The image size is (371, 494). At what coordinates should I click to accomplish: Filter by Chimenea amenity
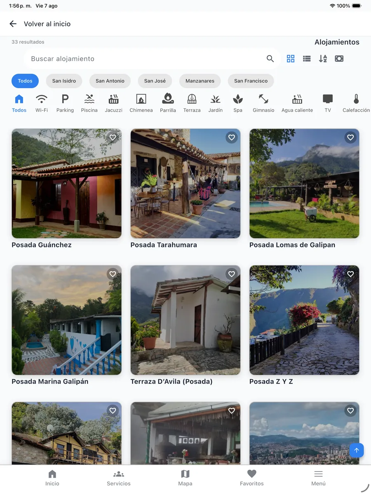(x=141, y=103)
